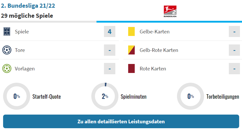Click the 29 mögliche Spiele text
This screenshot has height=130, width=242.
click(x=27, y=16)
